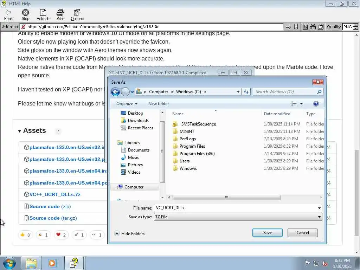Click the refresh icon beside the path bar

(x=246, y=92)
